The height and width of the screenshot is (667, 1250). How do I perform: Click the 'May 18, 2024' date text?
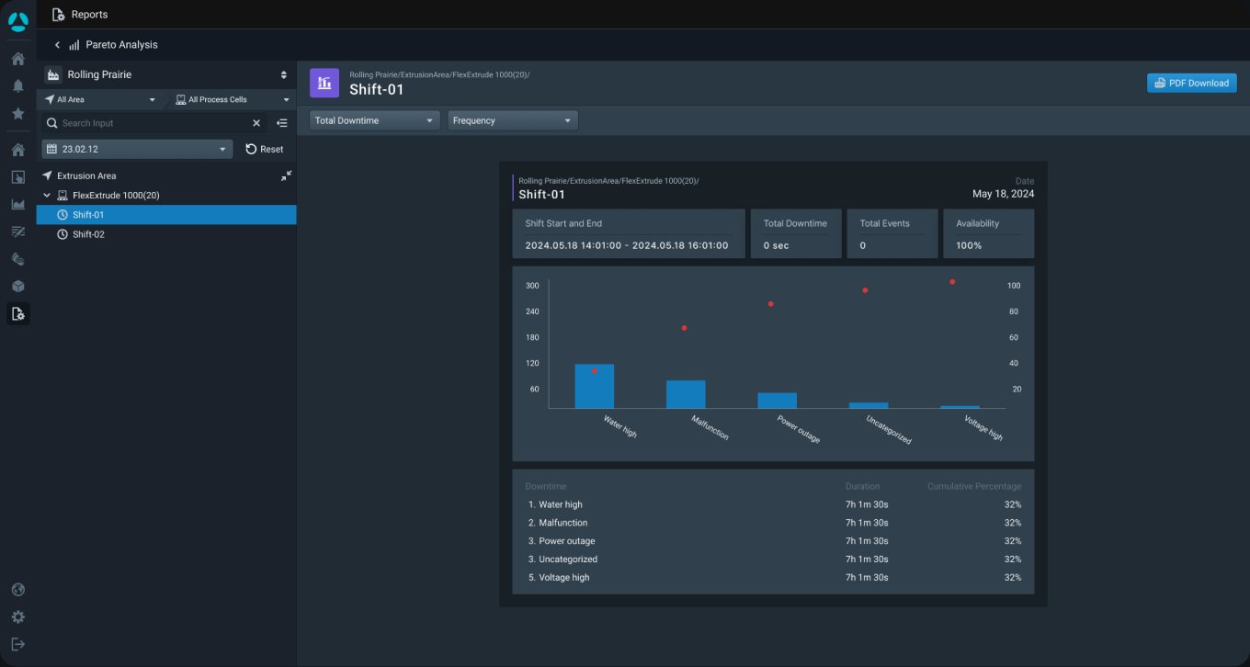coord(1004,194)
